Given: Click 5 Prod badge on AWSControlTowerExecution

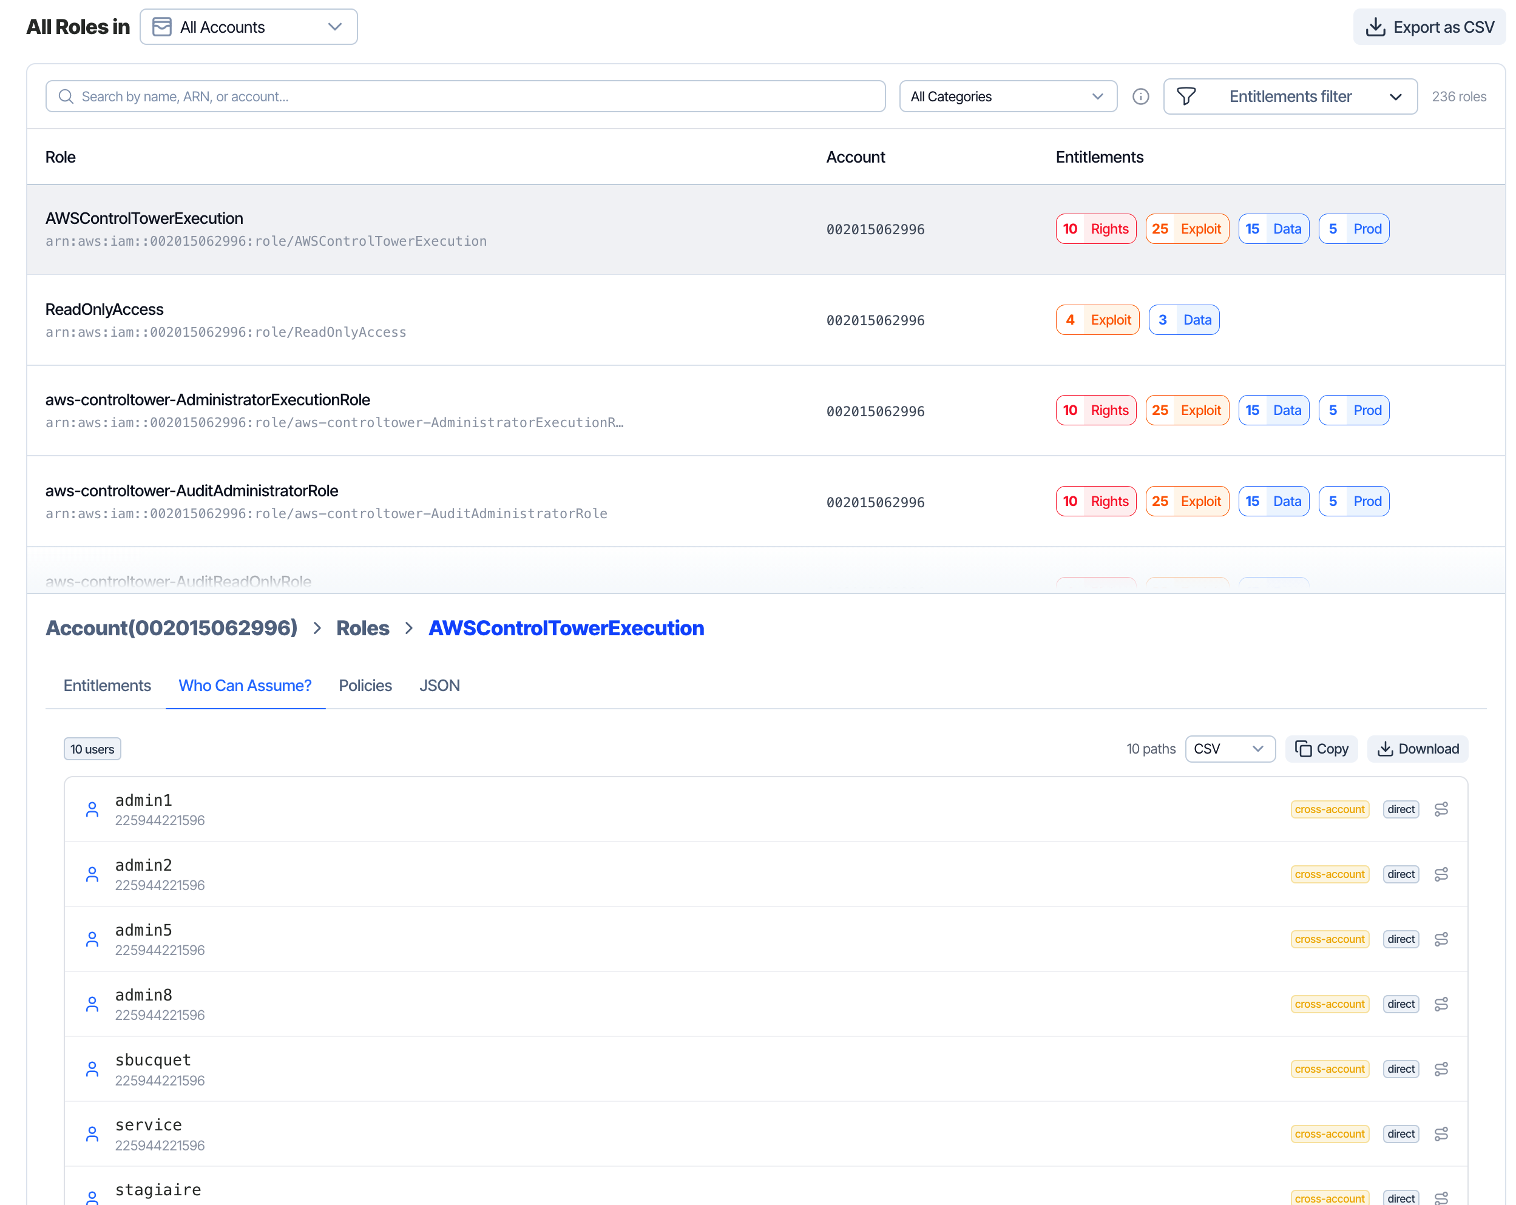Looking at the screenshot, I should coord(1353,229).
